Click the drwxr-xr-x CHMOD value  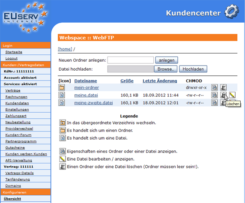(196, 87)
